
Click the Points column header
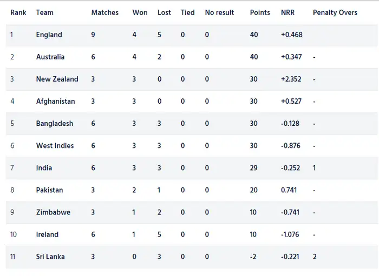260,12
